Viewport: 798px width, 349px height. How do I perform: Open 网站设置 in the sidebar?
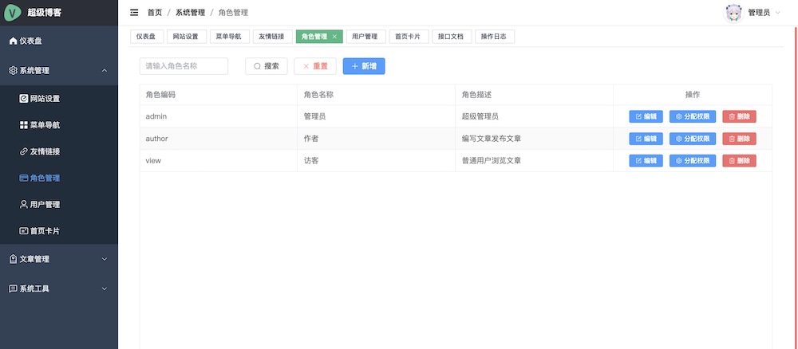tap(59, 99)
